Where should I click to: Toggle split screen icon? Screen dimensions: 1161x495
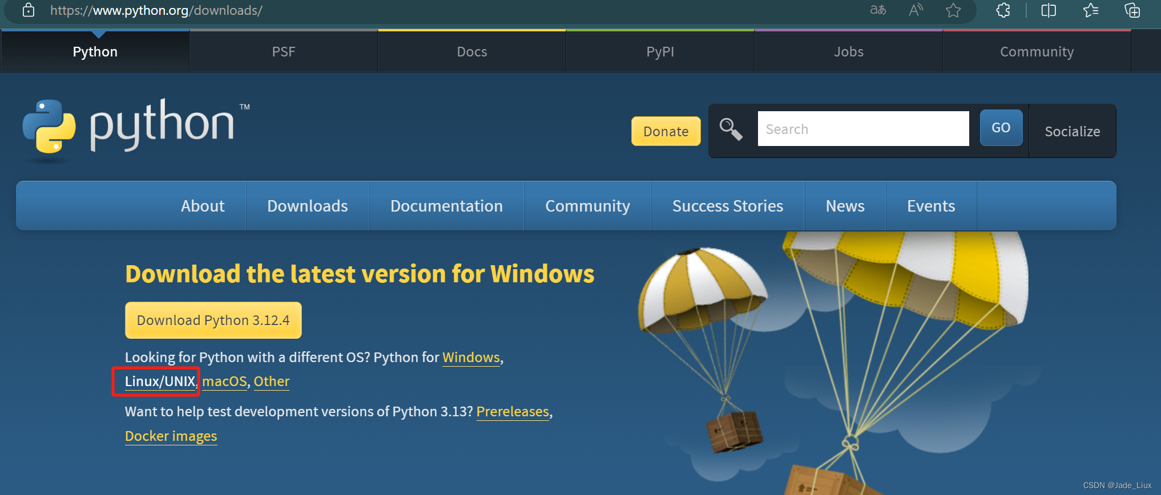tap(1049, 10)
